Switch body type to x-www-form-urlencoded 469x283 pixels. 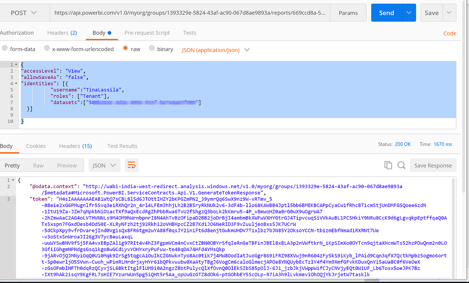point(47,49)
